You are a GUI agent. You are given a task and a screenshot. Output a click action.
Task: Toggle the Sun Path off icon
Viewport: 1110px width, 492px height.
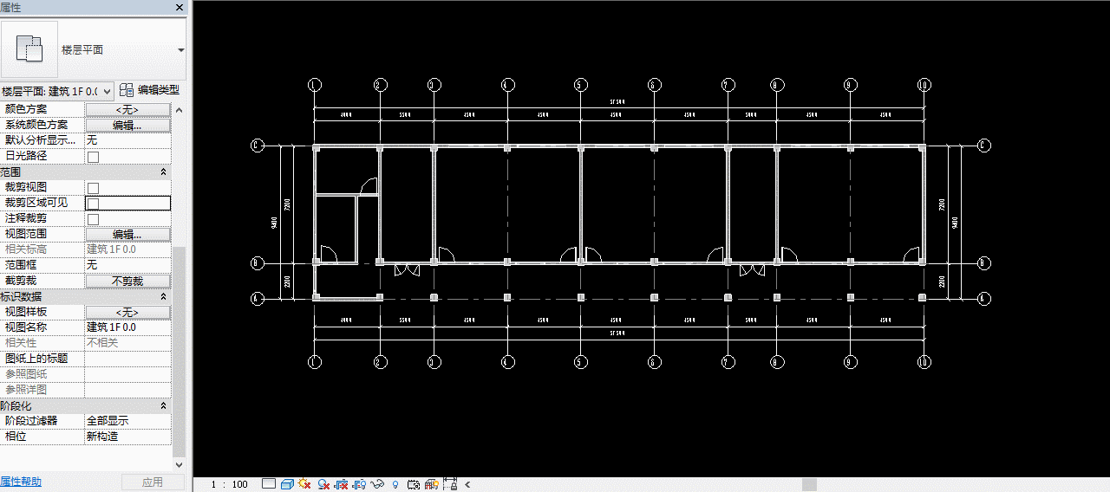304,484
